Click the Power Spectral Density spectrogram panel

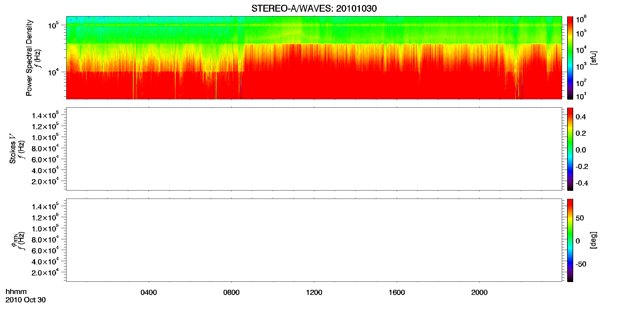[x=314, y=57]
